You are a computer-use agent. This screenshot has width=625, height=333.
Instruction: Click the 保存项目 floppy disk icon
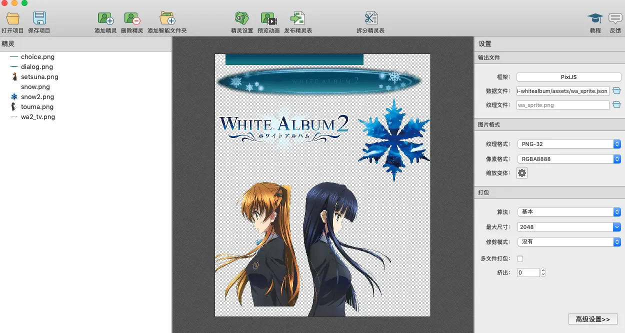coord(39,18)
